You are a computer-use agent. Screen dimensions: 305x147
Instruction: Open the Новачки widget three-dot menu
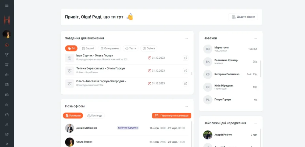255,38
